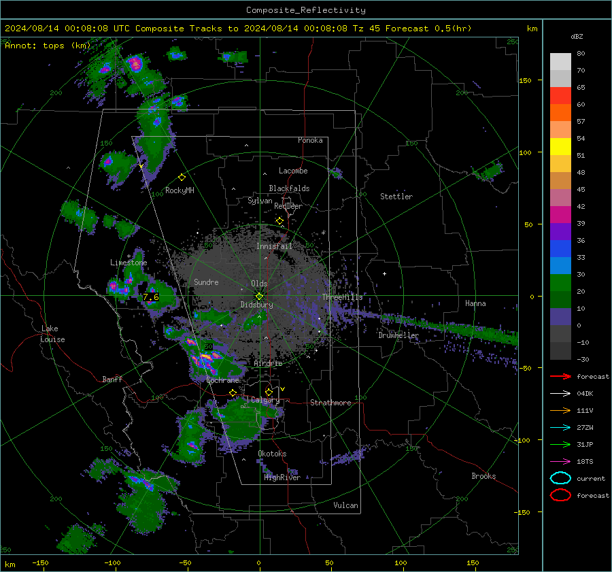This screenshot has height=572, width=612.
Task: Click the cyan current ellipse icon
Action: (560, 478)
